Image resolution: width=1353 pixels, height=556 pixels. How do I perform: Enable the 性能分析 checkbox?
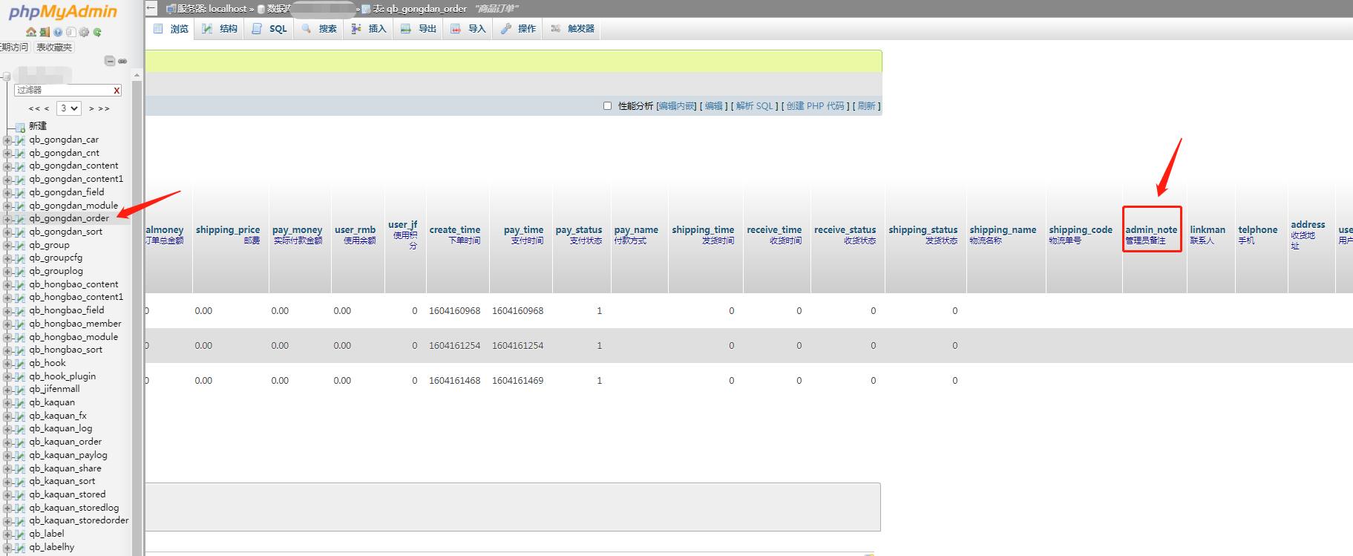pyautogui.click(x=607, y=106)
